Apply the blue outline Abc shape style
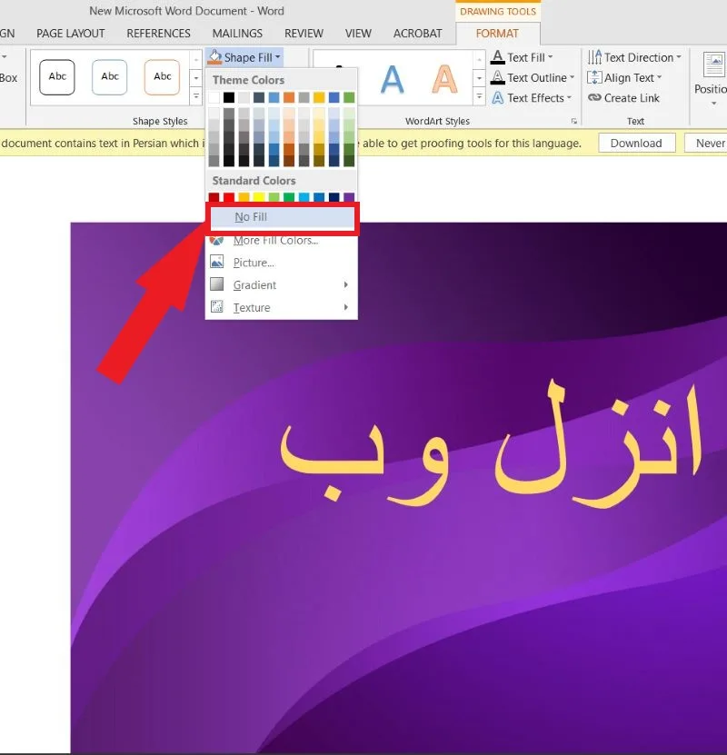This screenshot has height=755, width=727. 110,77
